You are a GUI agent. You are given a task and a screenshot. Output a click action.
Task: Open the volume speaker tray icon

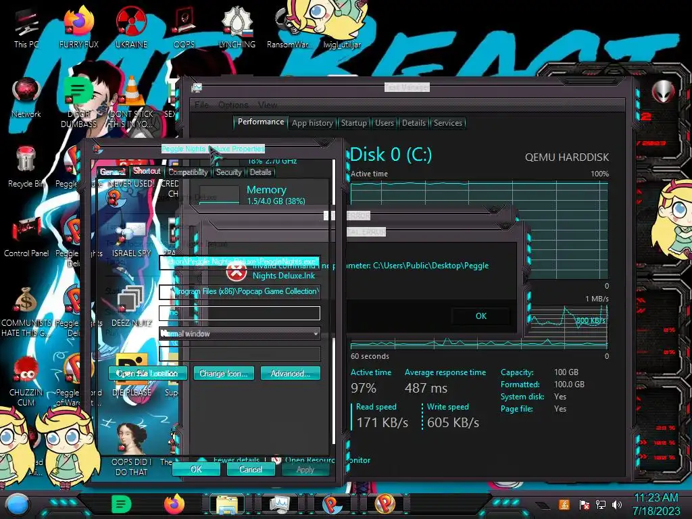point(617,504)
